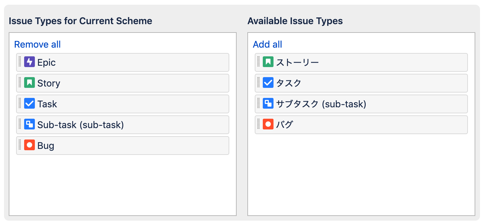Select the サブタスク (sub-task) row label
The width and height of the screenshot is (484, 224).
click(321, 104)
